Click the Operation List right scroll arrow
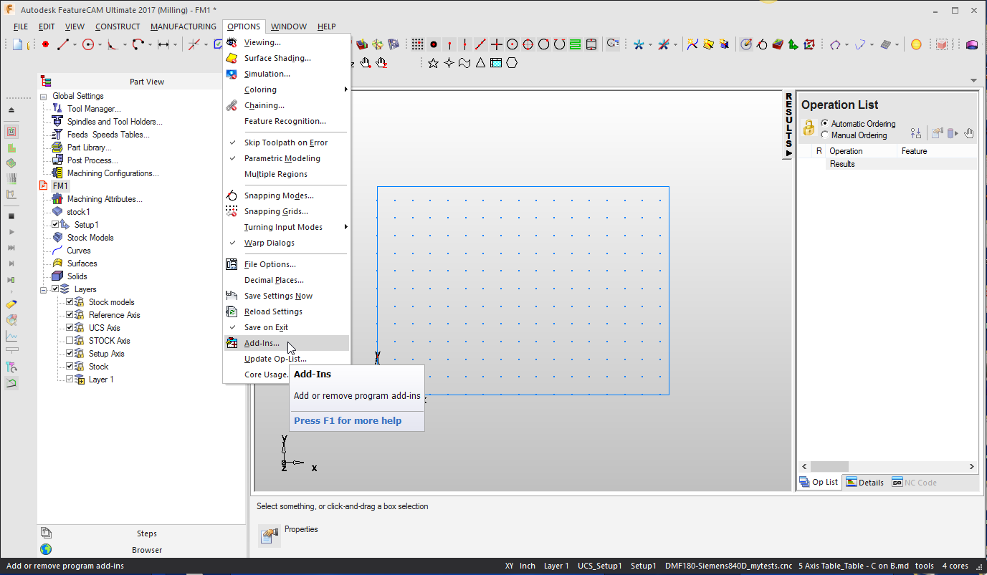 971,466
